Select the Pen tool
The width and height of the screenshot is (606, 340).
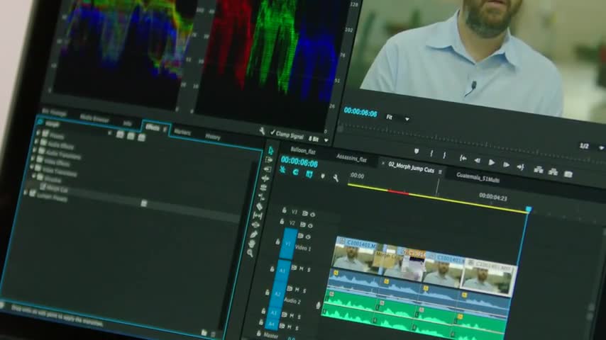pos(254,234)
